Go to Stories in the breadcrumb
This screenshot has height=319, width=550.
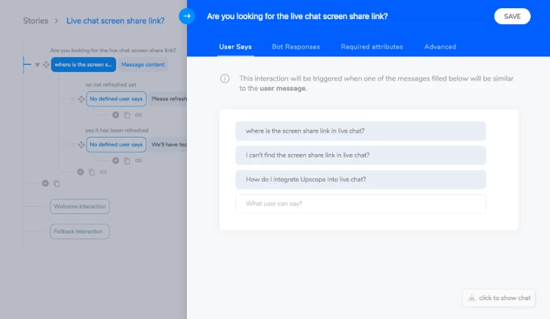click(35, 21)
